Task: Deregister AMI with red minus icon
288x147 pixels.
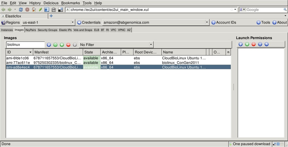Action: pyautogui.click(x=68, y=45)
